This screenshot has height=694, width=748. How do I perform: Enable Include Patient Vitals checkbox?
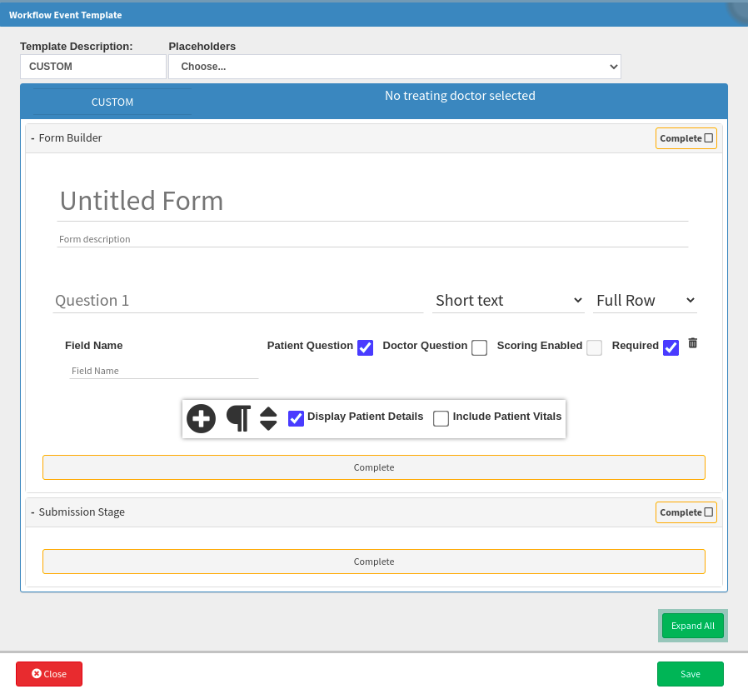pos(441,418)
